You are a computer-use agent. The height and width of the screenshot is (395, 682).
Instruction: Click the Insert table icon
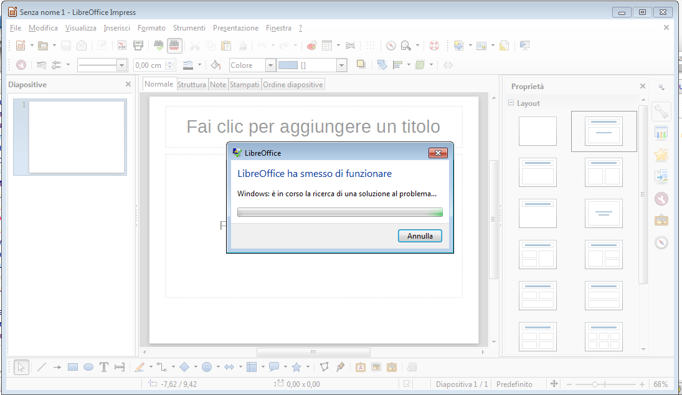tap(327, 45)
